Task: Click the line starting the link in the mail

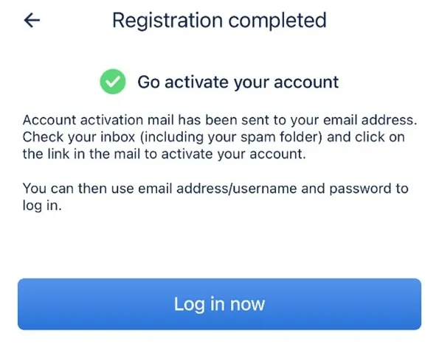Action: click(164, 154)
